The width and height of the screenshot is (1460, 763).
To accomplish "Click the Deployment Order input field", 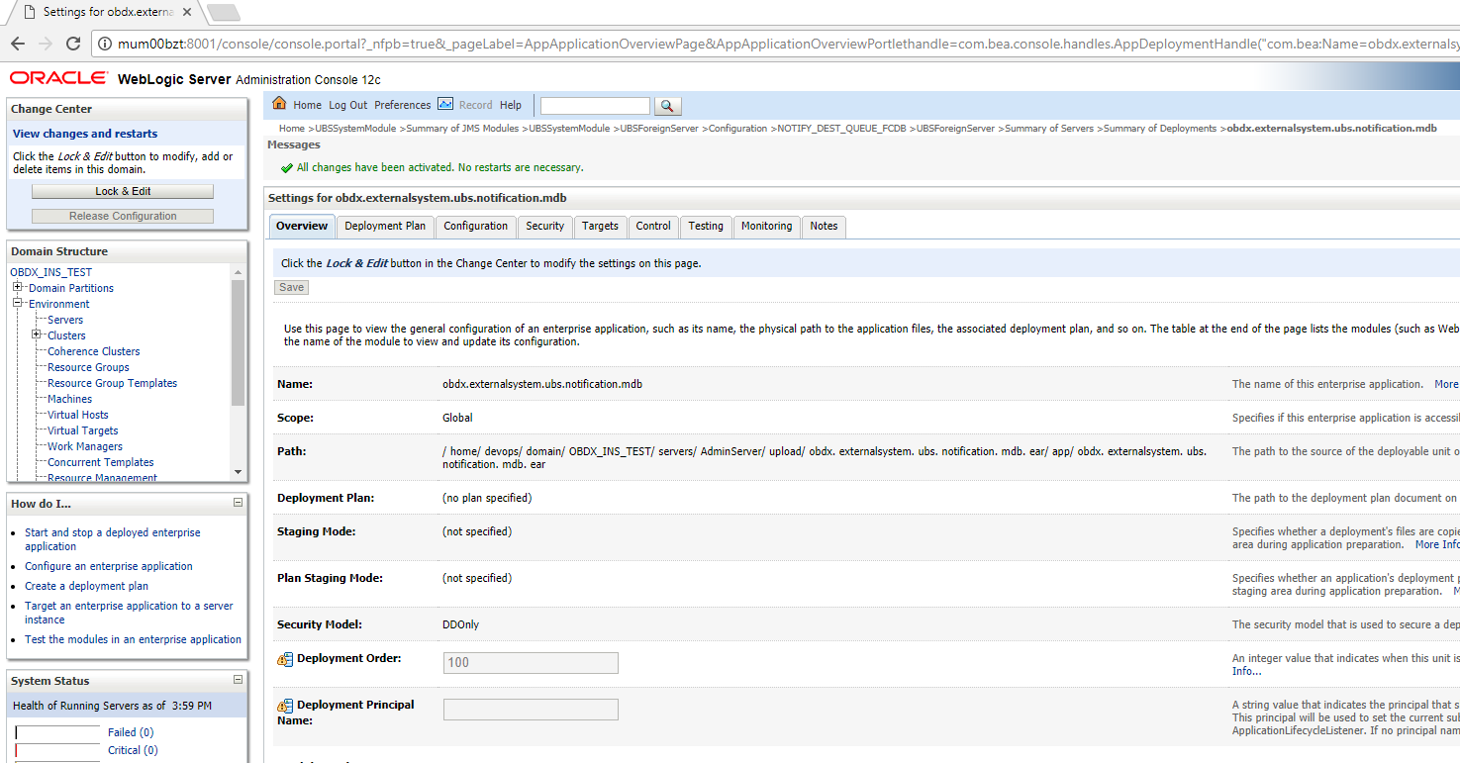I will [x=531, y=663].
